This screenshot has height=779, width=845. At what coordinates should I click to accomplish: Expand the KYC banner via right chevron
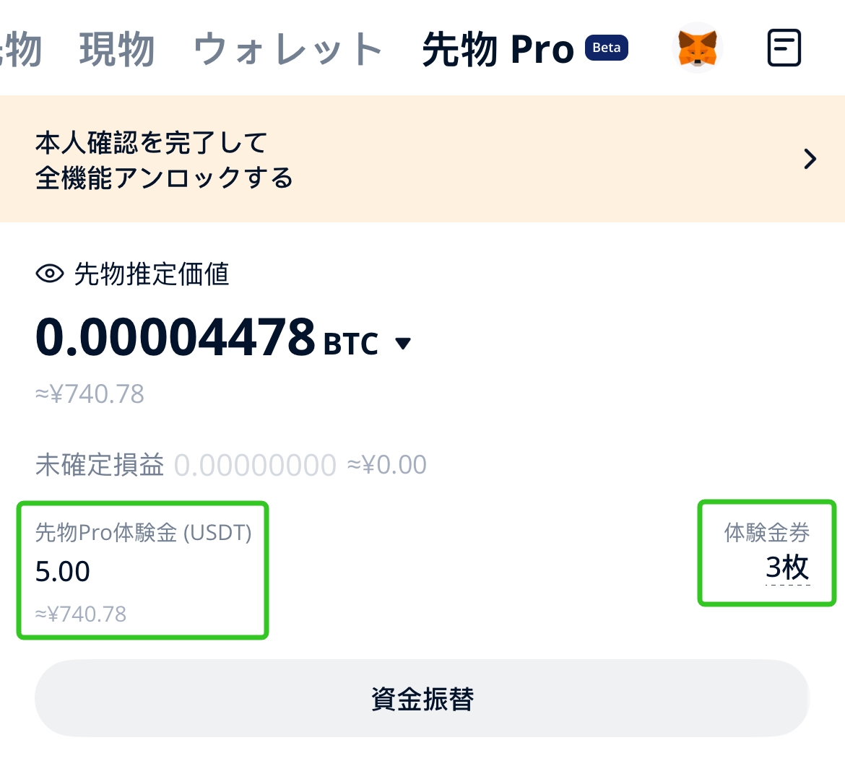click(x=810, y=159)
